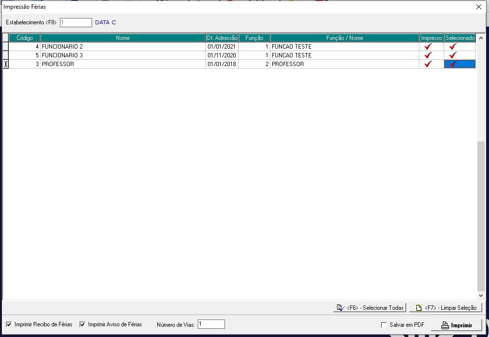Click the Função code cell of PROFESSOR row
This screenshot has height=337, width=489.
[254, 64]
